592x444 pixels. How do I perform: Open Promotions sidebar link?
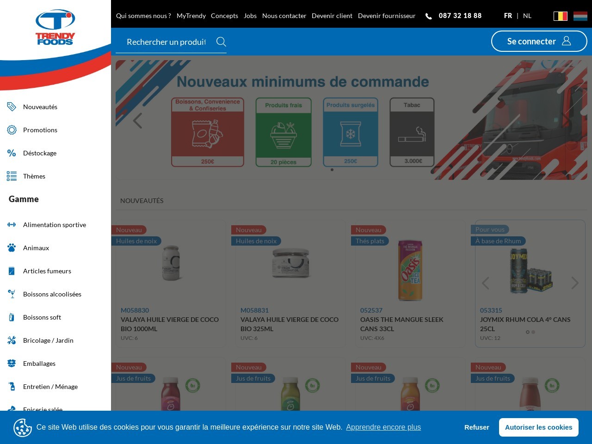click(x=40, y=130)
